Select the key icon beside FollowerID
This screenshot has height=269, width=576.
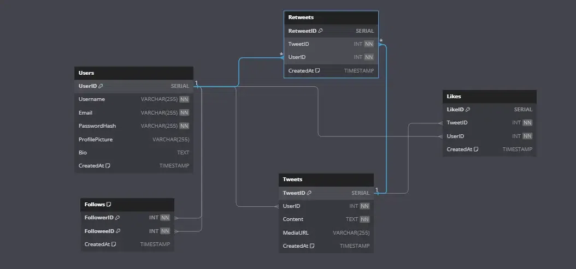[x=117, y=218]
